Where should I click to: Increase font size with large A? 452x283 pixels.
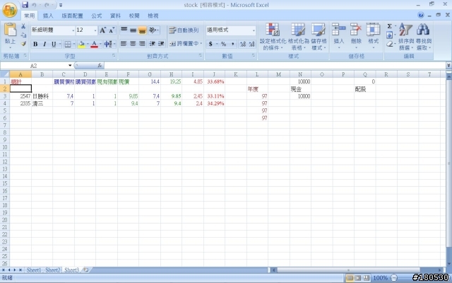pyautogui.click(x=102, y=30)
